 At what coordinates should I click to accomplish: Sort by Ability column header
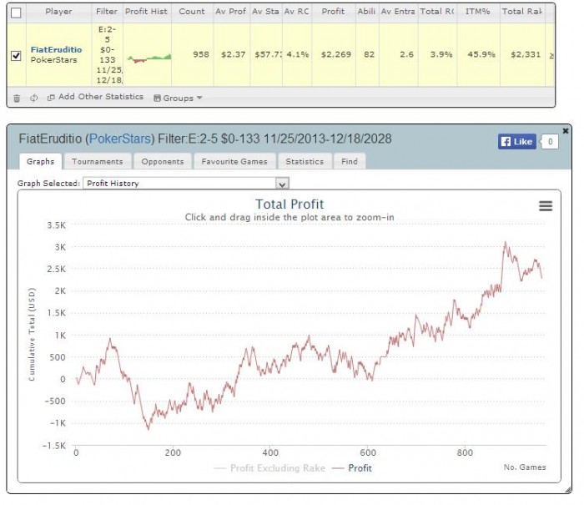click(367, 12)
